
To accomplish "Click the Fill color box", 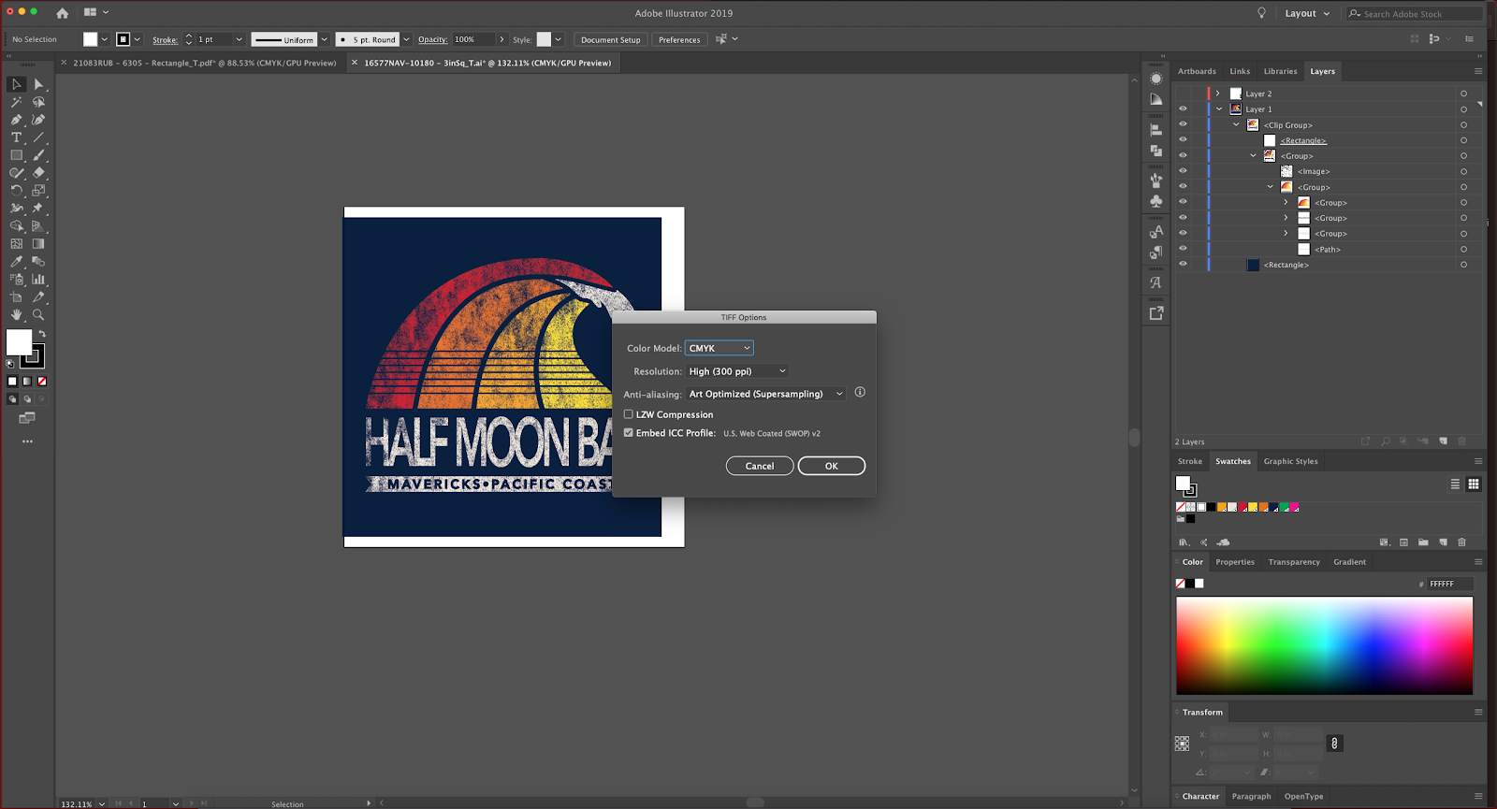I will [x=19, y=342].
